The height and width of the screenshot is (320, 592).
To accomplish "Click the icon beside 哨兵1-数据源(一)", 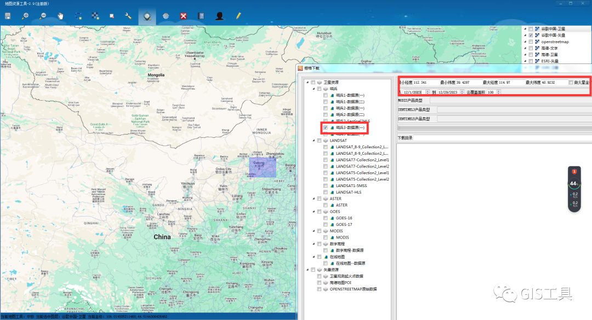I will 332,95.
